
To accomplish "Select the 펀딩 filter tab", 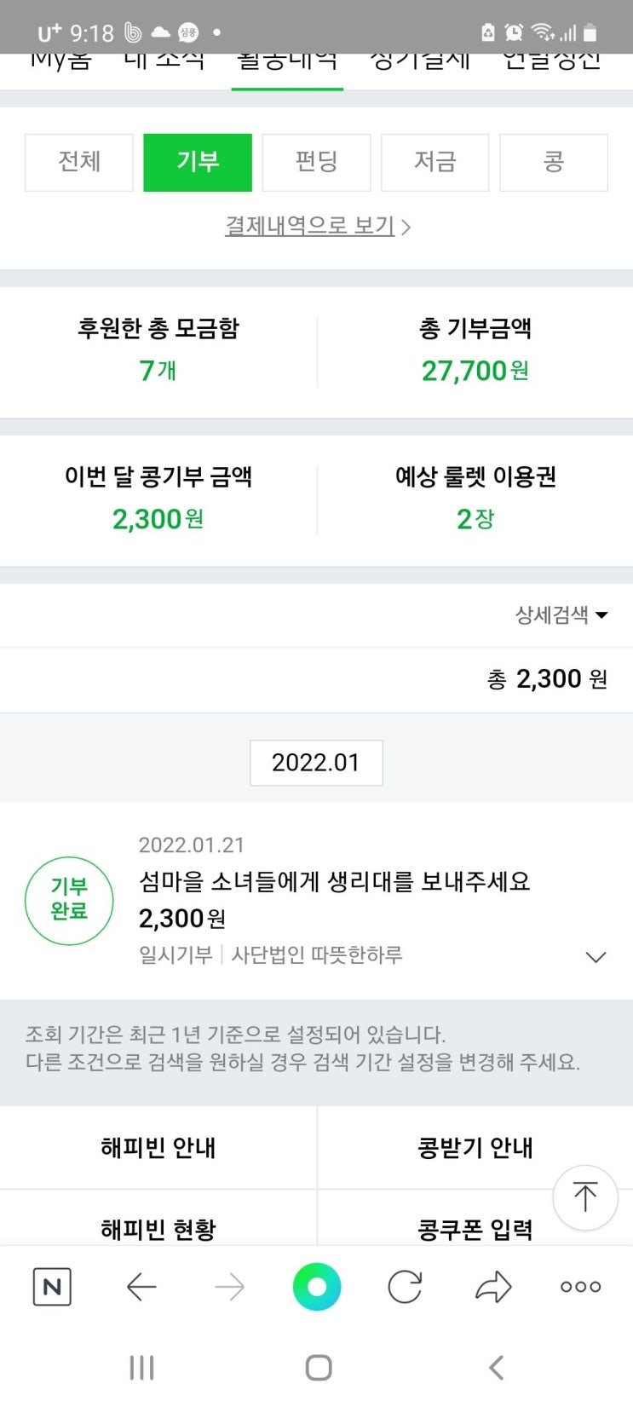I will click(x=316, y=162).
